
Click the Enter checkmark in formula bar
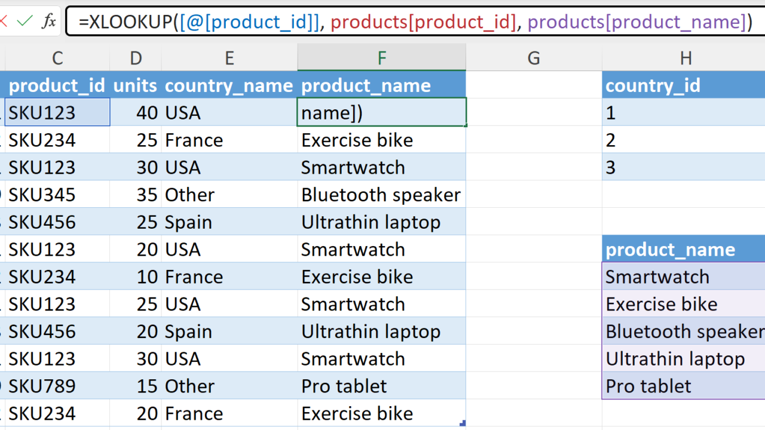click(25, 22)
